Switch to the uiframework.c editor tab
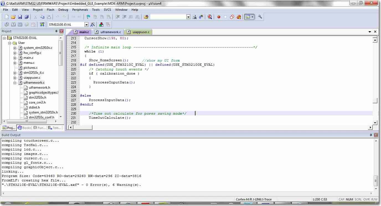This screenshot has width=381, height=206. click(x=108, y=32)
